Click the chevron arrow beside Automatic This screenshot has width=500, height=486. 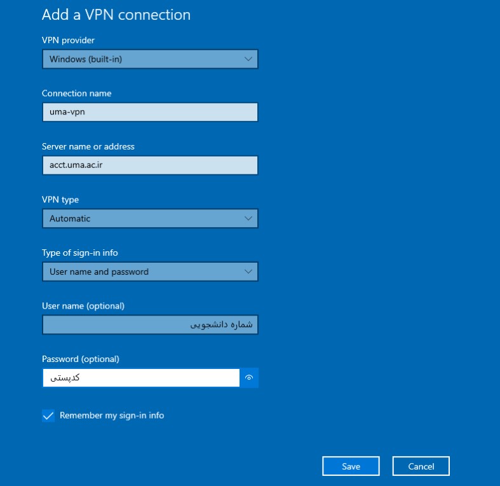[x=248, y=218]
